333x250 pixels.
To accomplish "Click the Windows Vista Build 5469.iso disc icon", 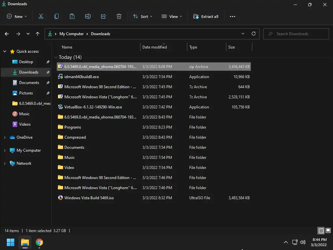I will (60, 198).
